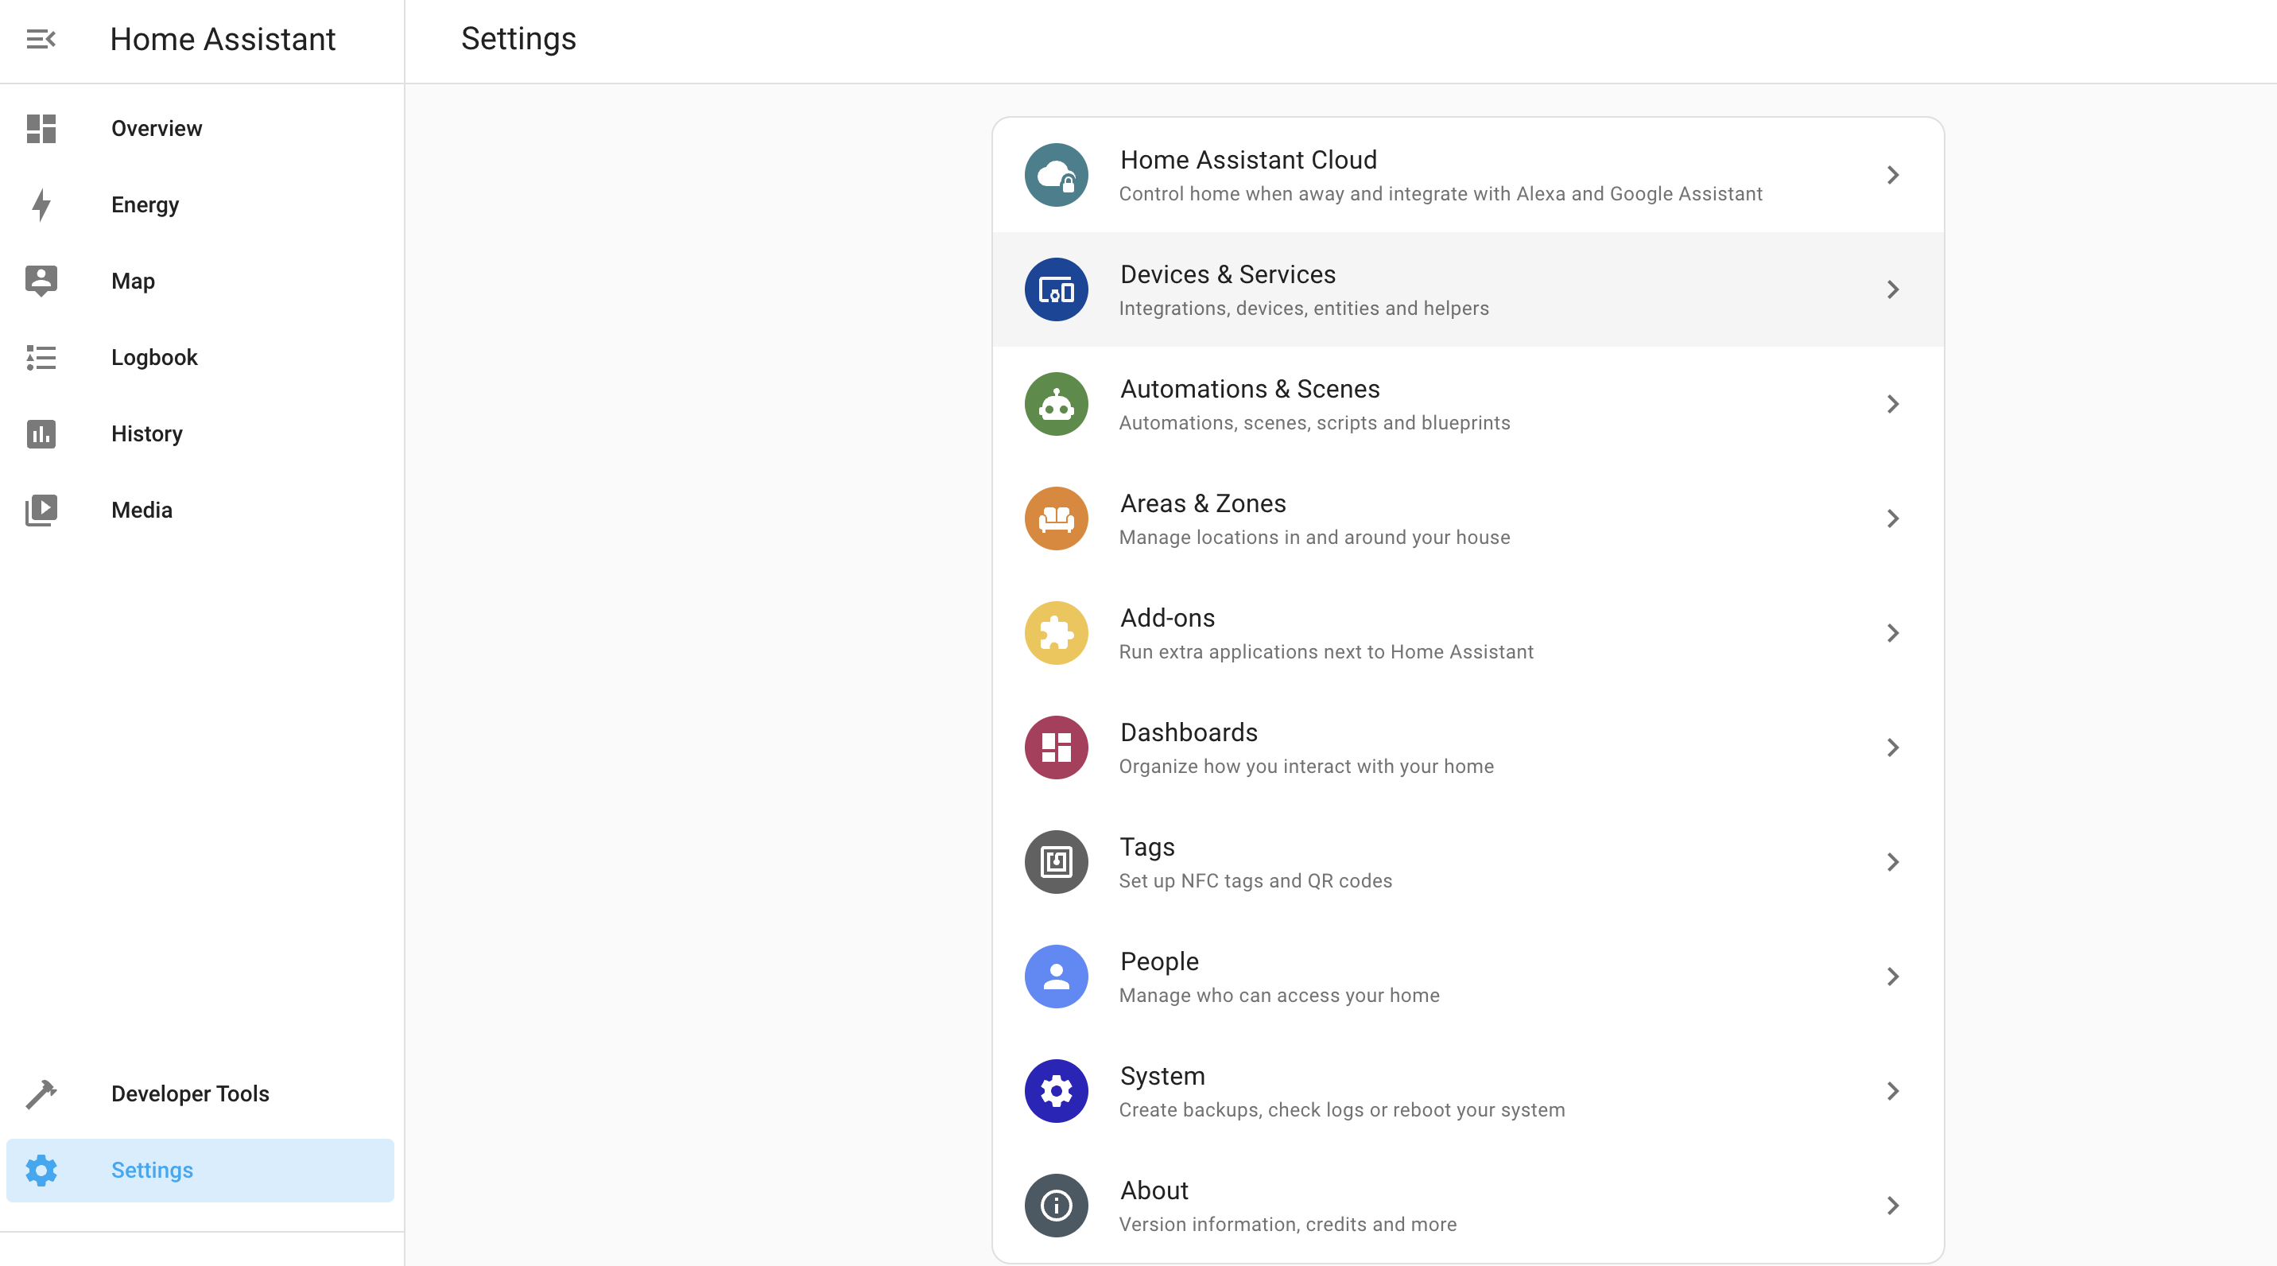
Task: Expand the About row chevron
Action: [x=1892, y=1206]
